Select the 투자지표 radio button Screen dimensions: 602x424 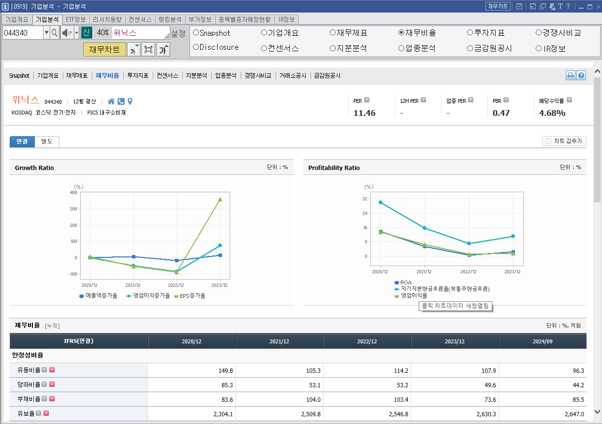click(470, 33)
